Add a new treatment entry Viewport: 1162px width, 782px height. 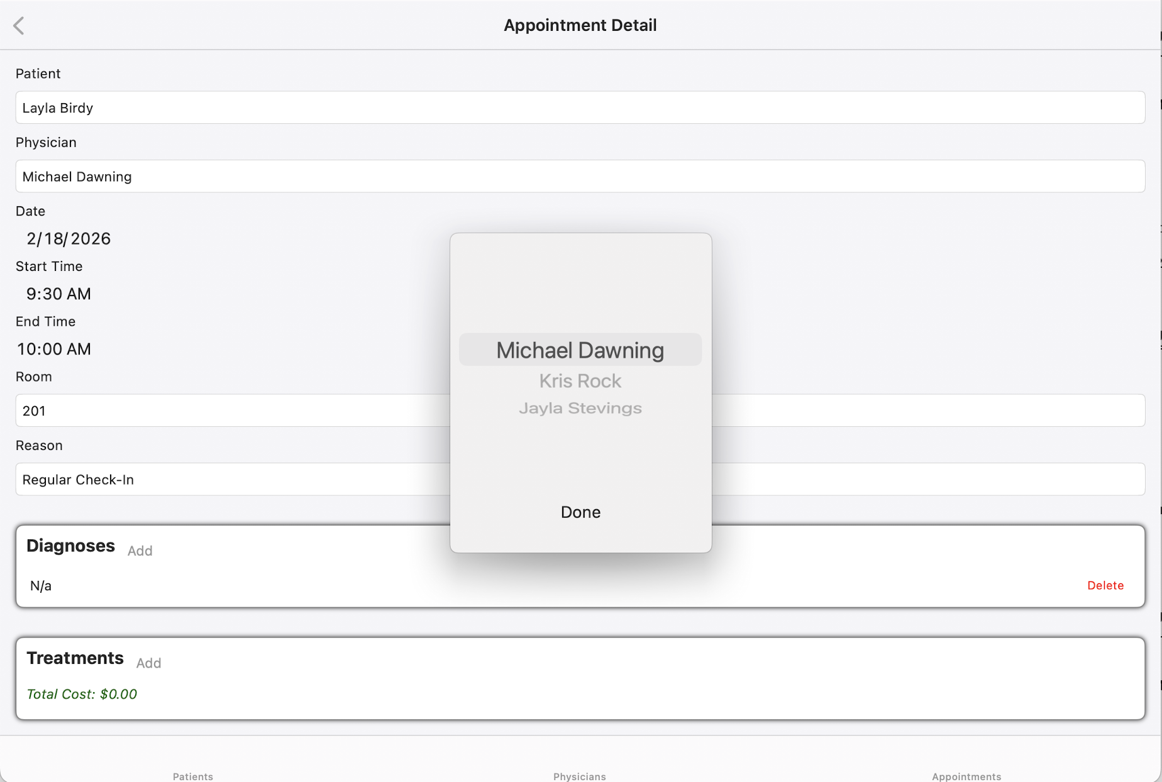pos(148,663)
